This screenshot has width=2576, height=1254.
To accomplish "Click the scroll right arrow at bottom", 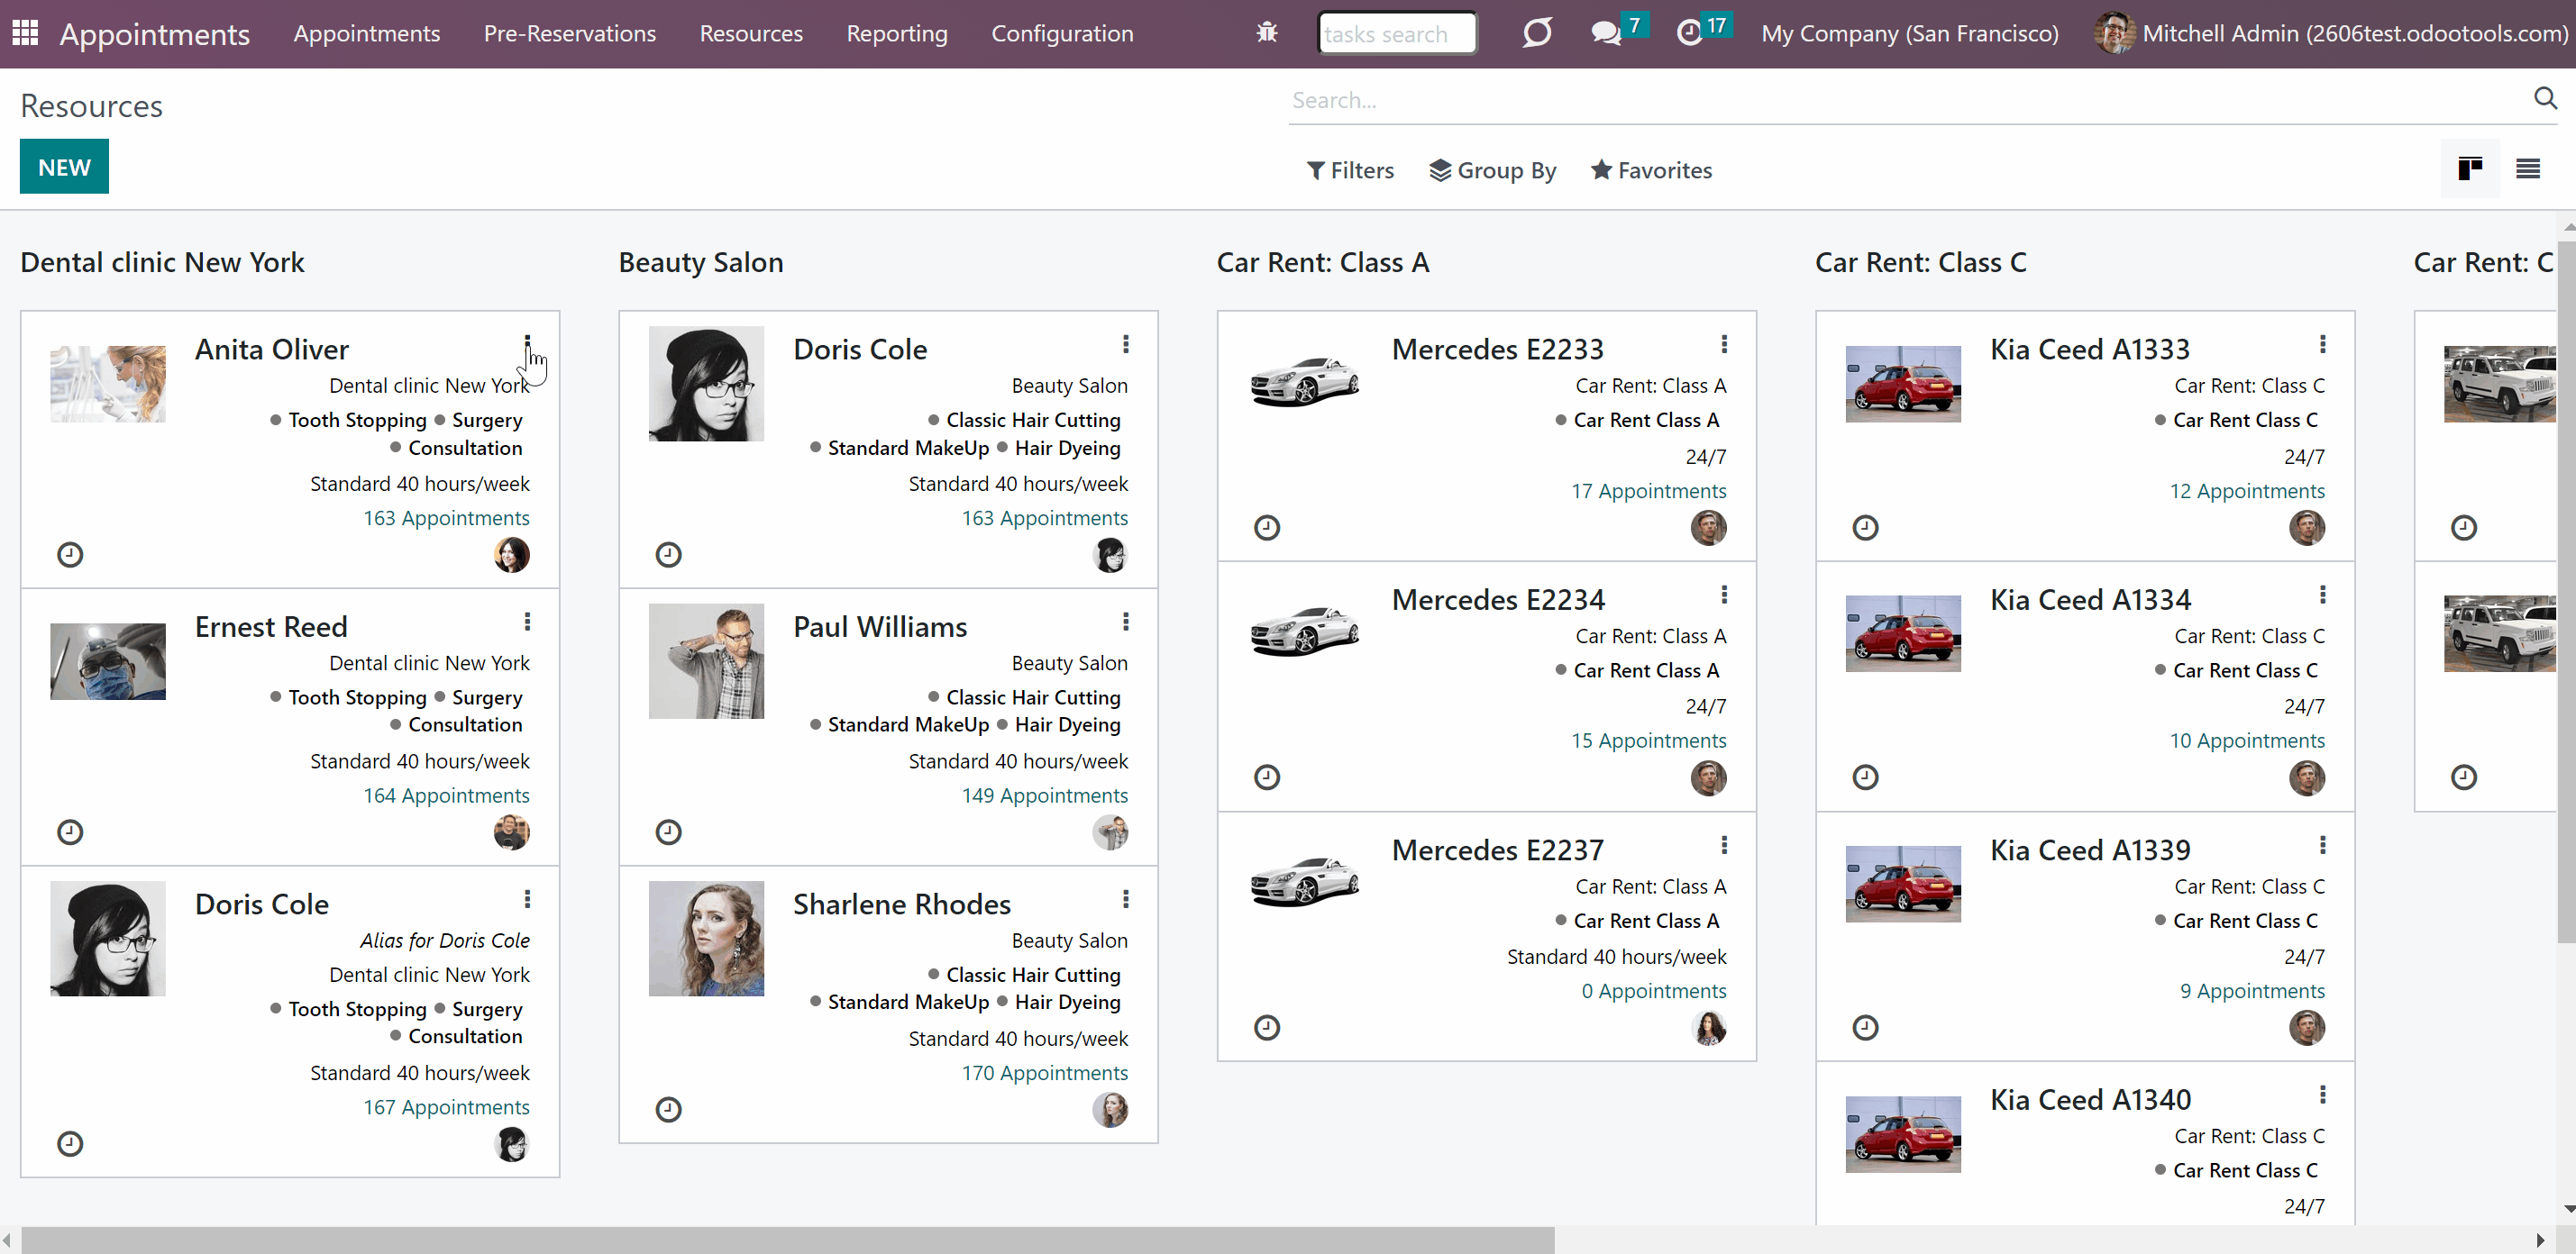I will tap(2541, 1240).
